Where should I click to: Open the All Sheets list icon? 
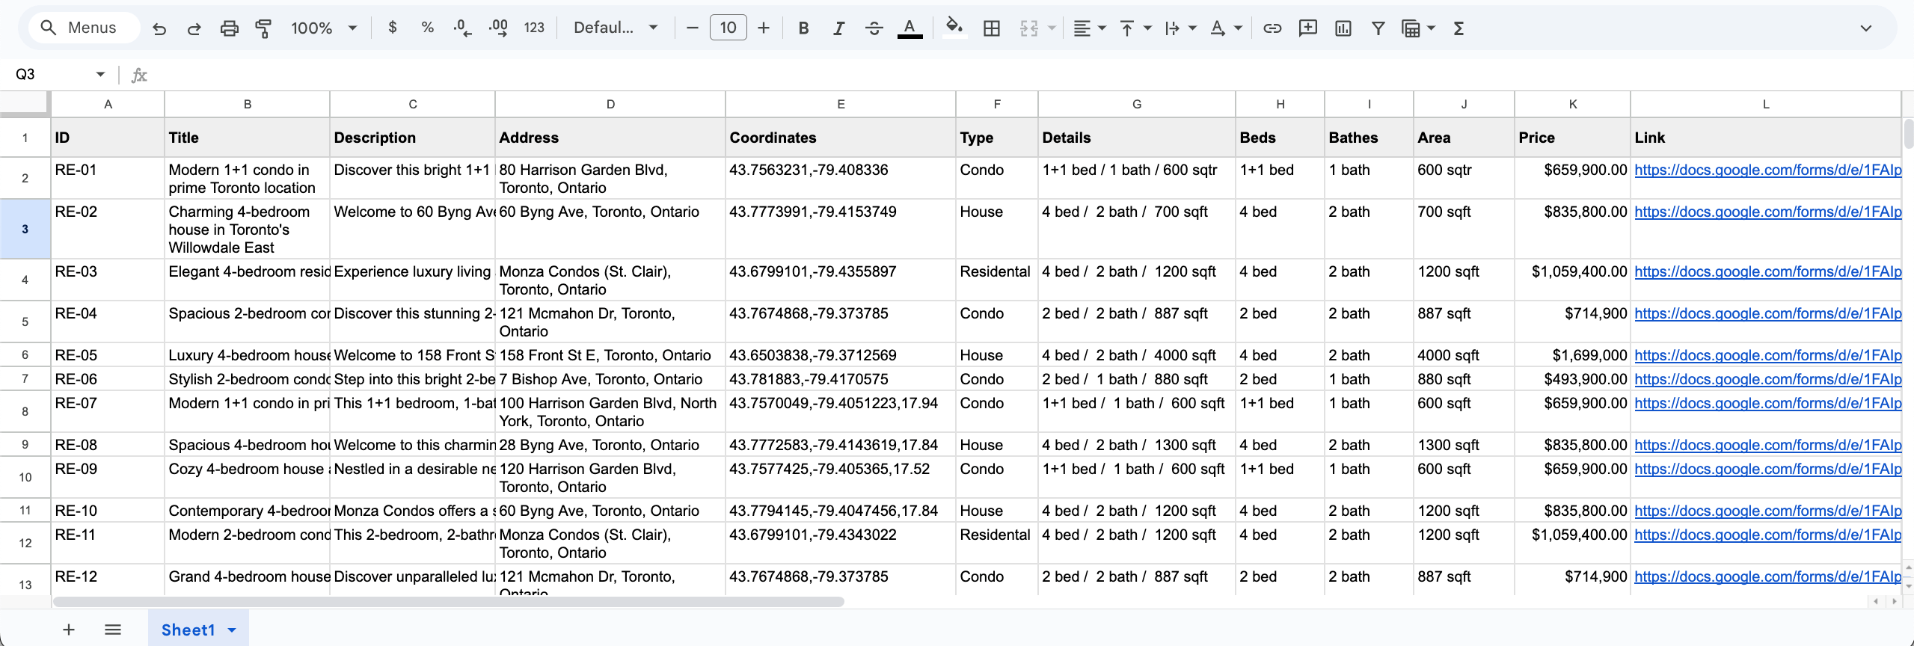(x=113, y=630)
